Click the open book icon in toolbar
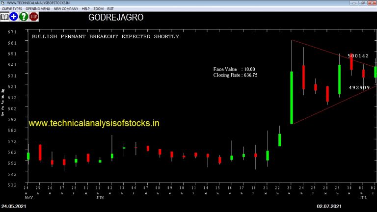This screenshot has height=212, width=377. click(4, 17)
